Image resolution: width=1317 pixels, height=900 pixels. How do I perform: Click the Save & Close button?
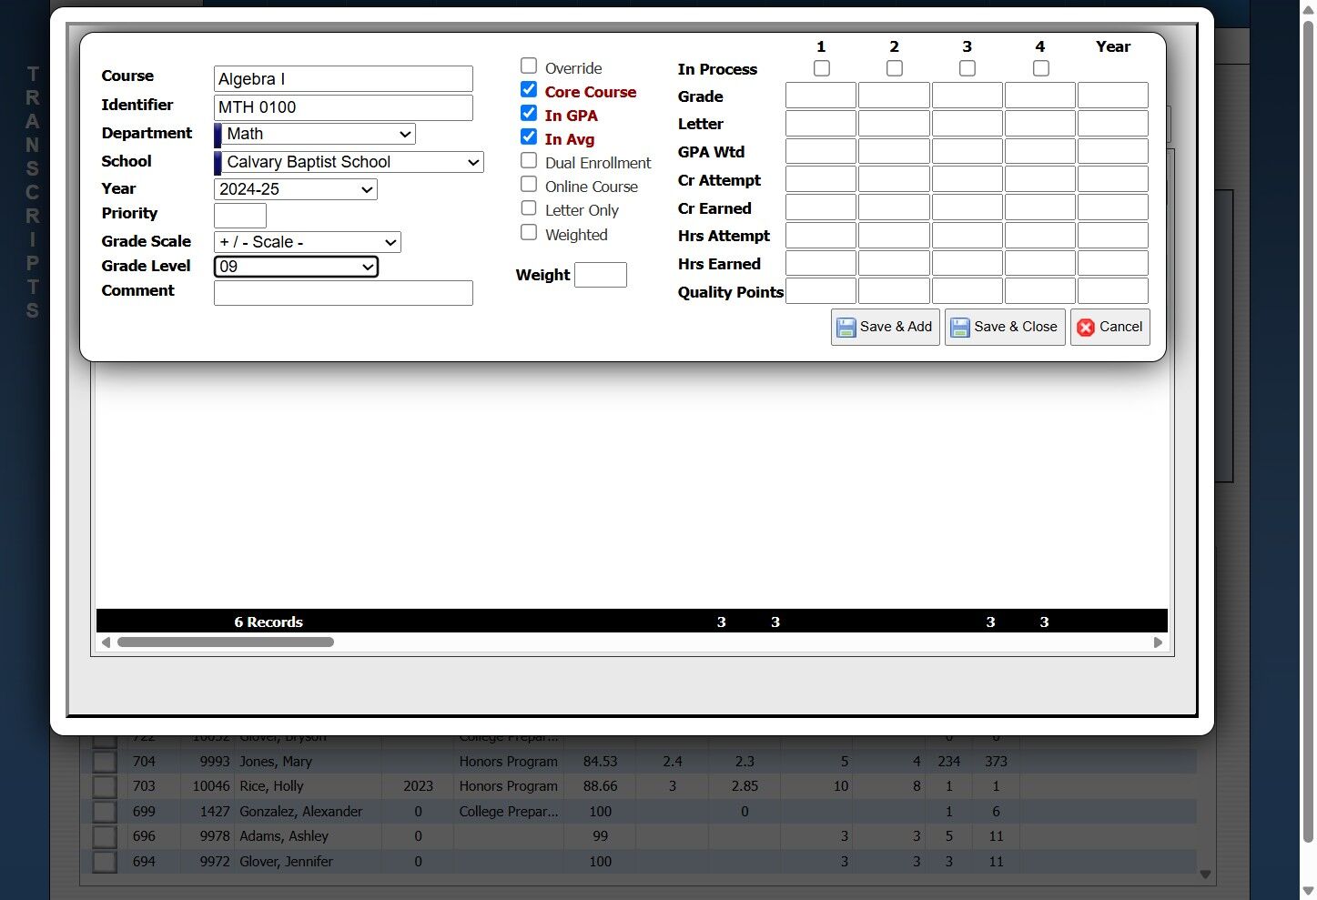[1005, 327]
